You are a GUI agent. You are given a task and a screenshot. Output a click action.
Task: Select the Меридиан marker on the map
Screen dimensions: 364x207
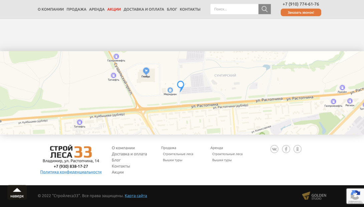[170, 90]
